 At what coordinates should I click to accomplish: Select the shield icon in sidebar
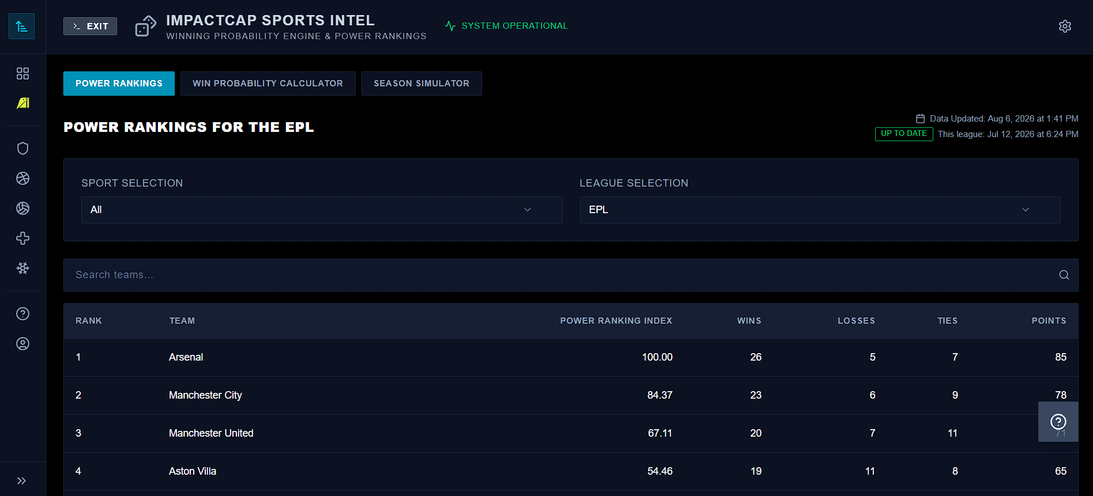coord(22,148)
